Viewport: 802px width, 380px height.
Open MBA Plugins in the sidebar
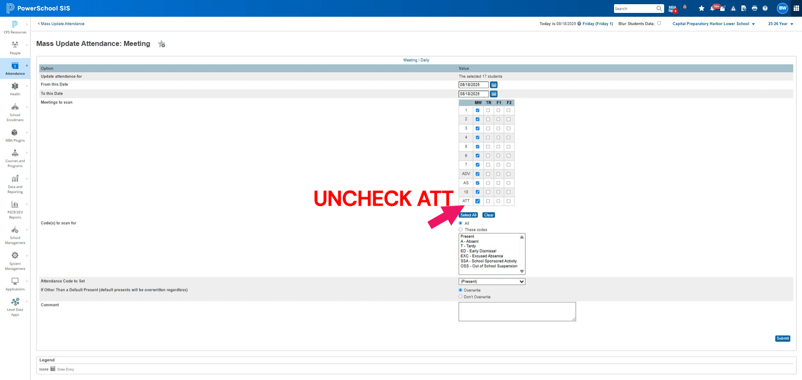coord(15,135)
